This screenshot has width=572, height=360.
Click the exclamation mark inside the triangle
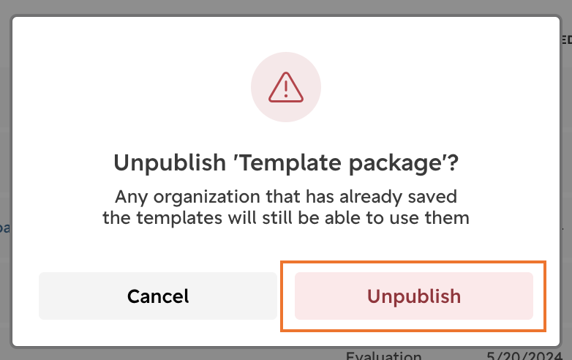tap(286, 89)
